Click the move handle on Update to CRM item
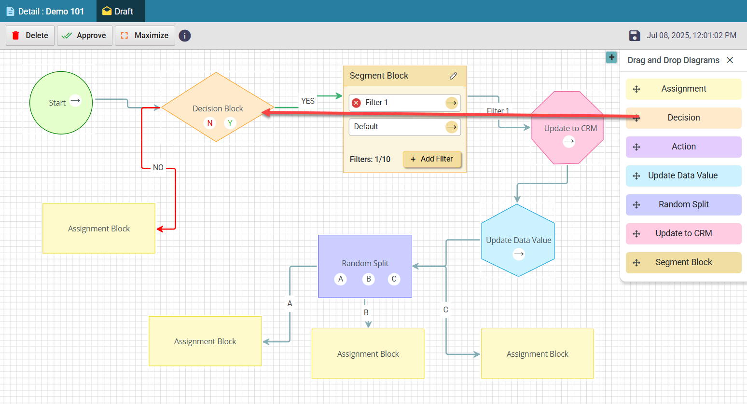The image size is (747, 404). click(636, 234)
